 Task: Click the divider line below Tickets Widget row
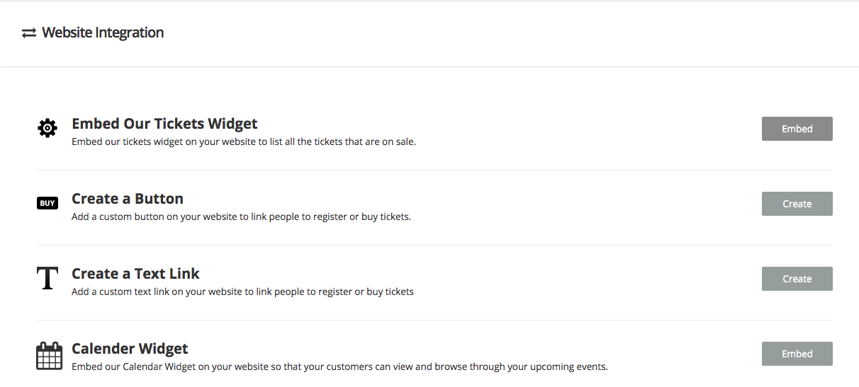coord(434,171)
